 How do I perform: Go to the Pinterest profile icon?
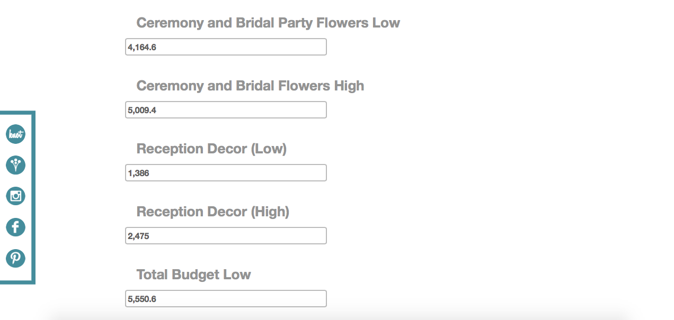click(x=16, y=258)
